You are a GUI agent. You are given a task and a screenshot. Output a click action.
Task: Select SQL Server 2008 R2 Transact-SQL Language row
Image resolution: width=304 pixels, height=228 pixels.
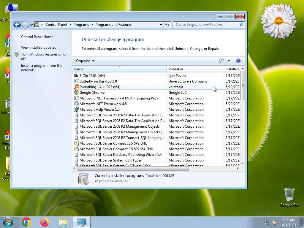(157, 137)
